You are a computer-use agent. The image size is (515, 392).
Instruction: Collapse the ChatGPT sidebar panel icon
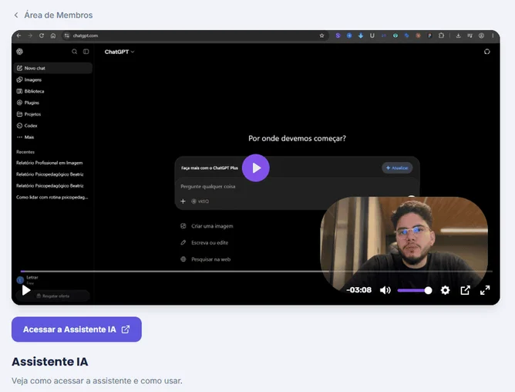point(86,51)
